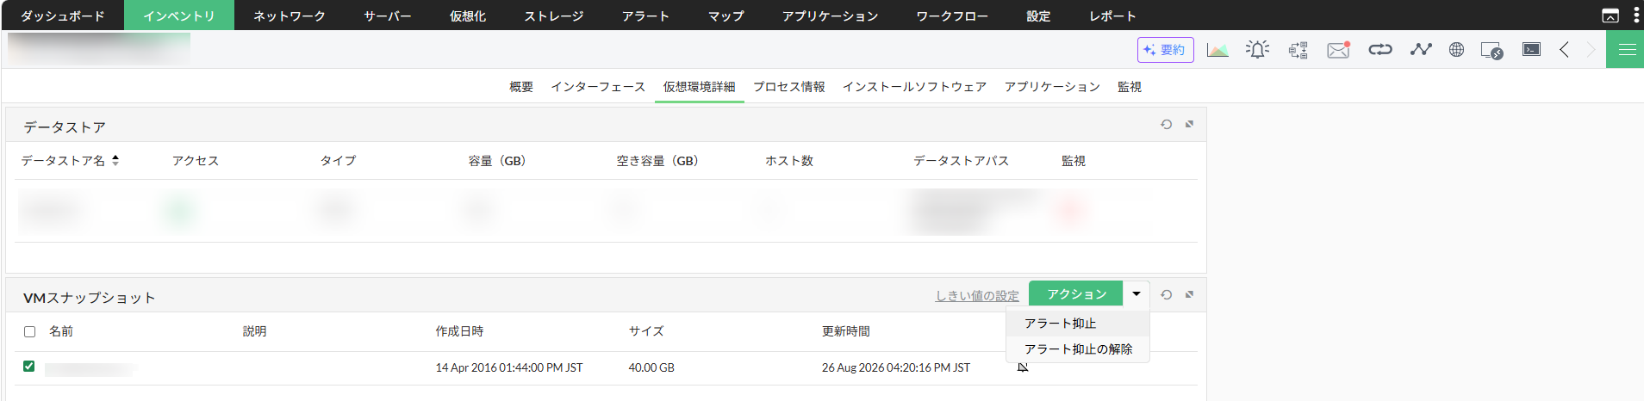
Task: Toggle select-all checkbox beside 名前
Action: pos(29,331)
